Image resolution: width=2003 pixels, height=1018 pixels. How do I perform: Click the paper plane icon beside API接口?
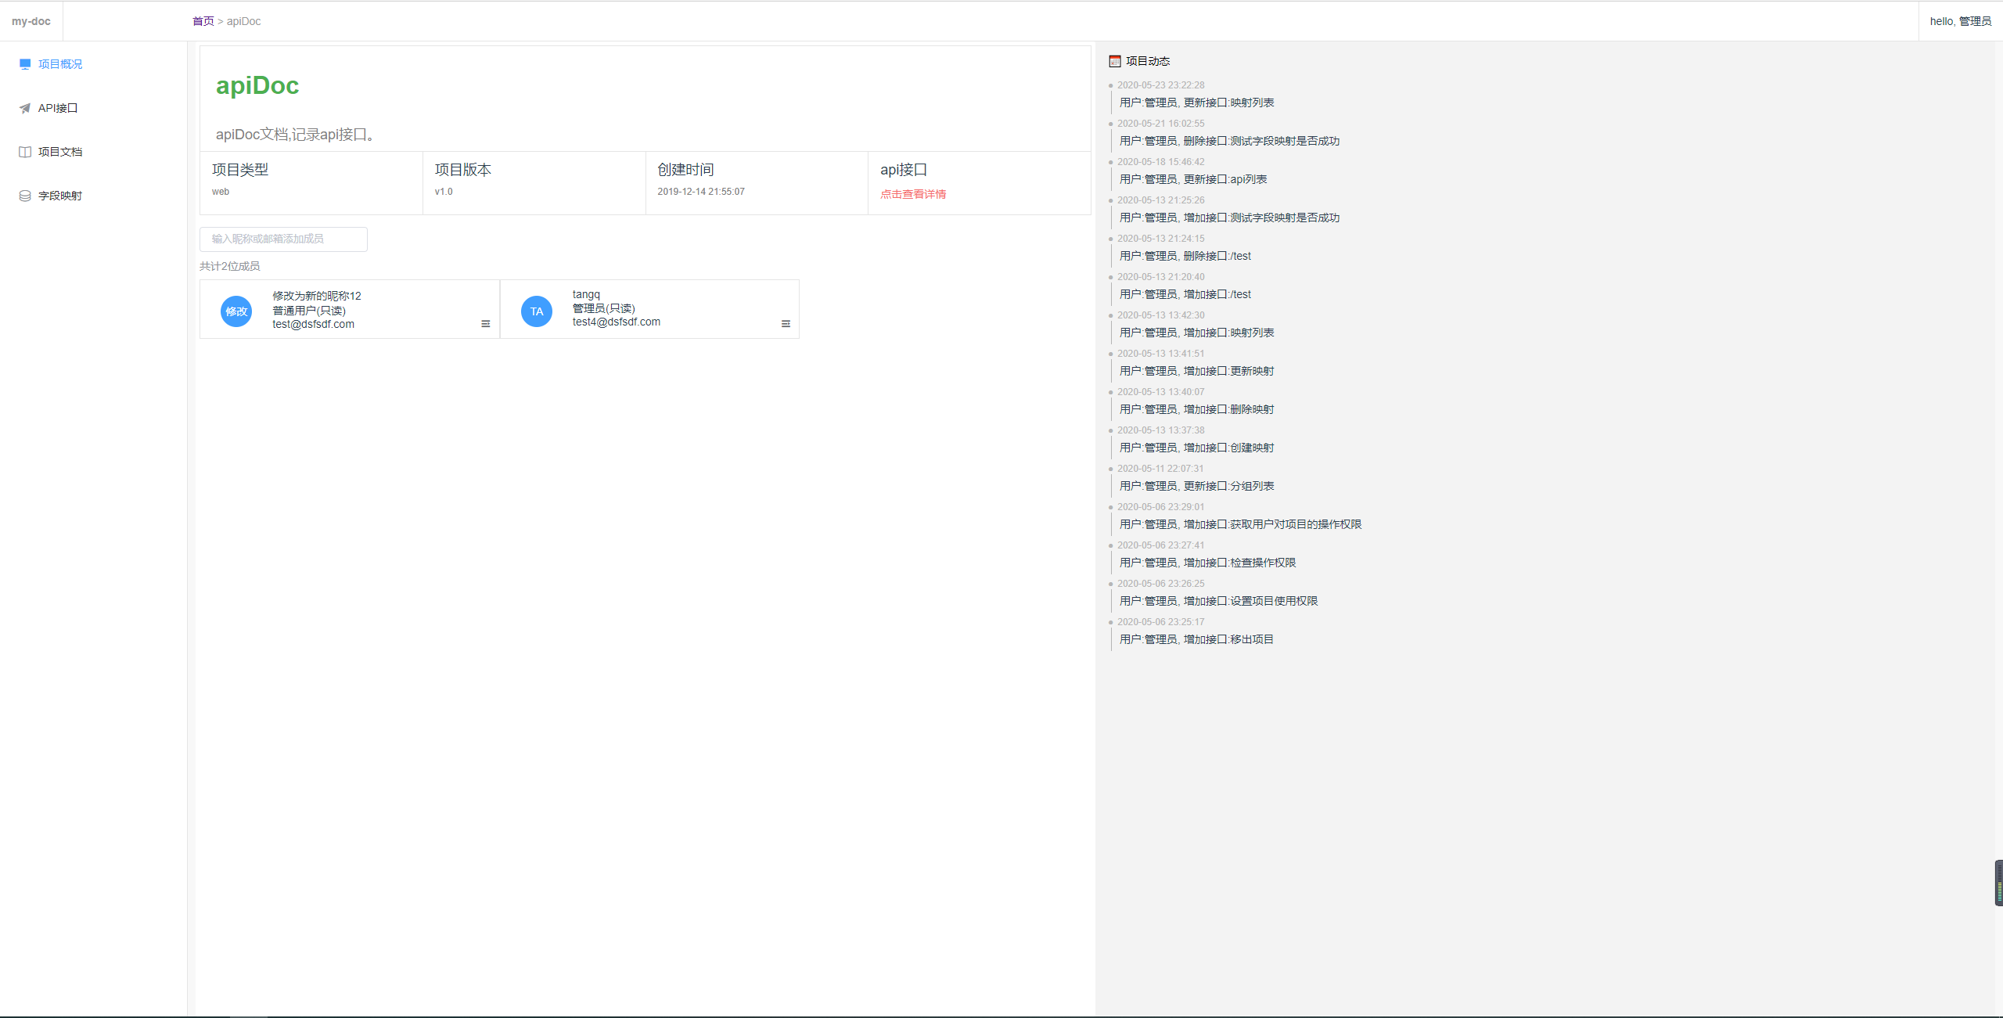(25, 108)
